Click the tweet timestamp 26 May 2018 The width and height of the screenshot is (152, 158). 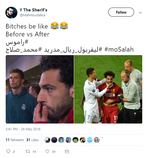point(23,129)
